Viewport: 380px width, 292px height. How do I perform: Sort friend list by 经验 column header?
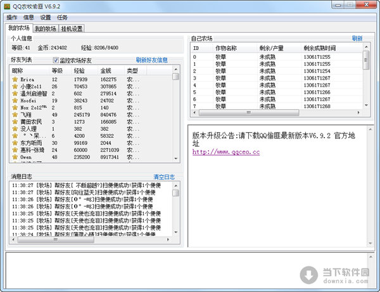(x=84, y=71)
